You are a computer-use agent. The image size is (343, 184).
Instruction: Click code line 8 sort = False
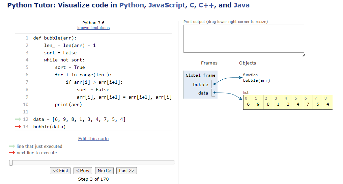tap(93, 90)
